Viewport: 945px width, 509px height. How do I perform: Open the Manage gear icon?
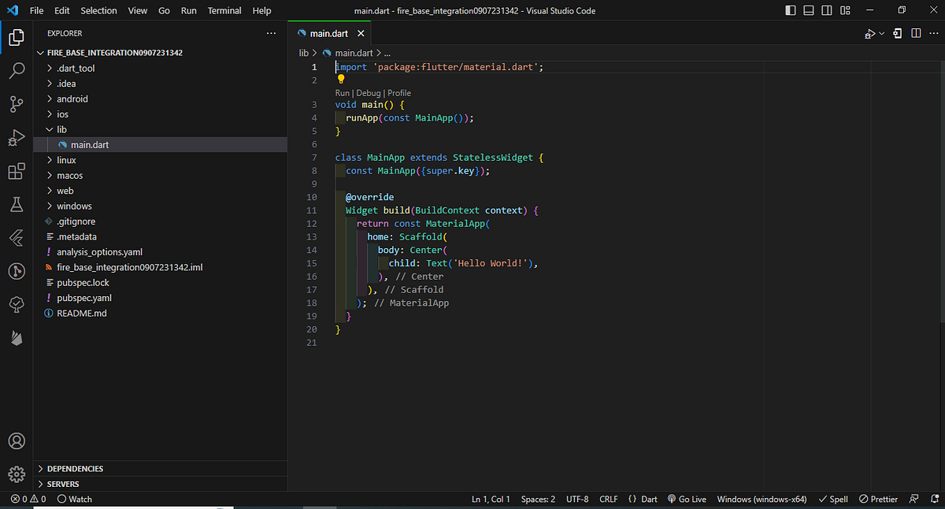[x=17, y=474]
